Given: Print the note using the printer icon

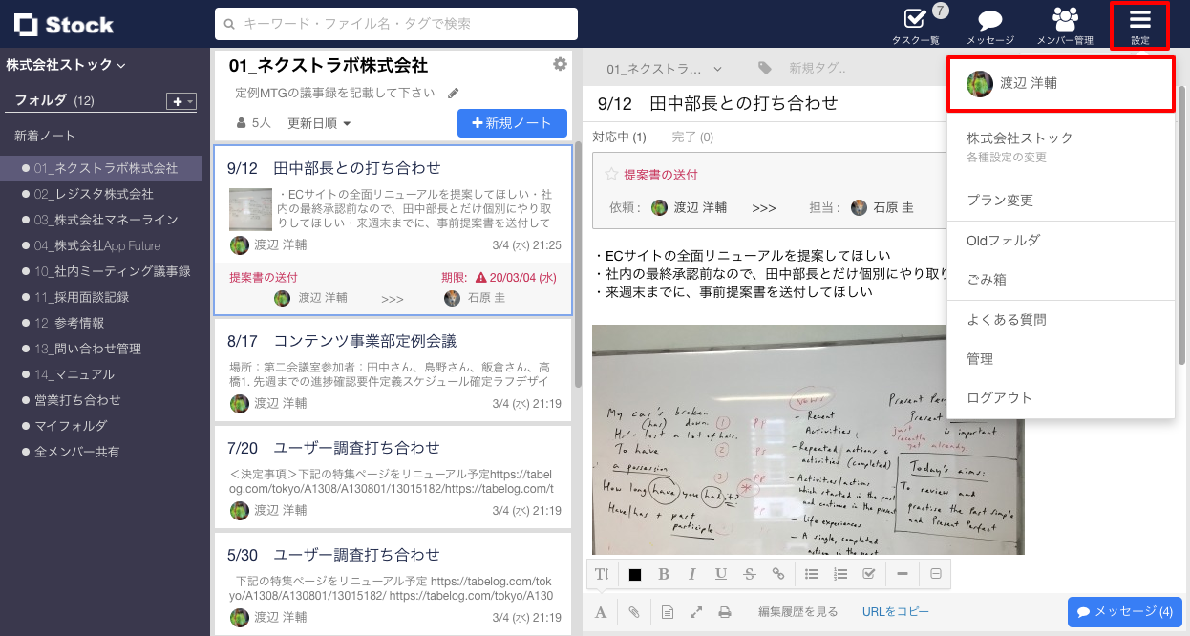Looking at the screenshot, I should (725, 611).
